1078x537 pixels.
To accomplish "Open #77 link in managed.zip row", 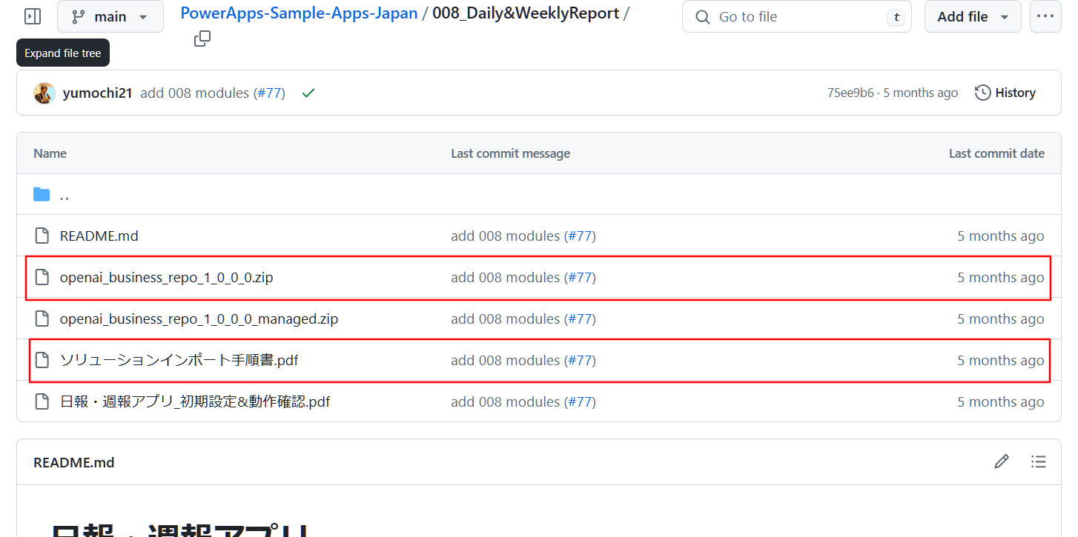I will tap(580, 319).
